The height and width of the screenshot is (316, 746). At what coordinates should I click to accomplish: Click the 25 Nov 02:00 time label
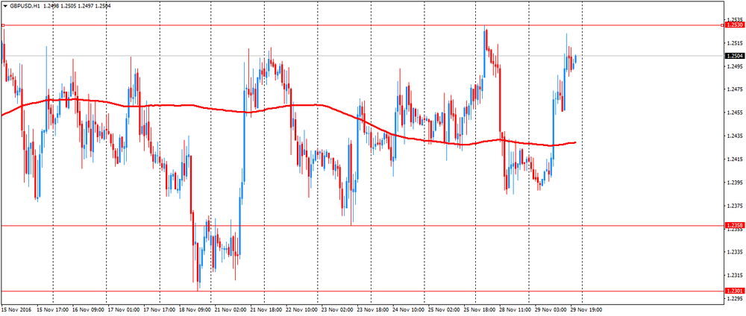click(444, 309)
